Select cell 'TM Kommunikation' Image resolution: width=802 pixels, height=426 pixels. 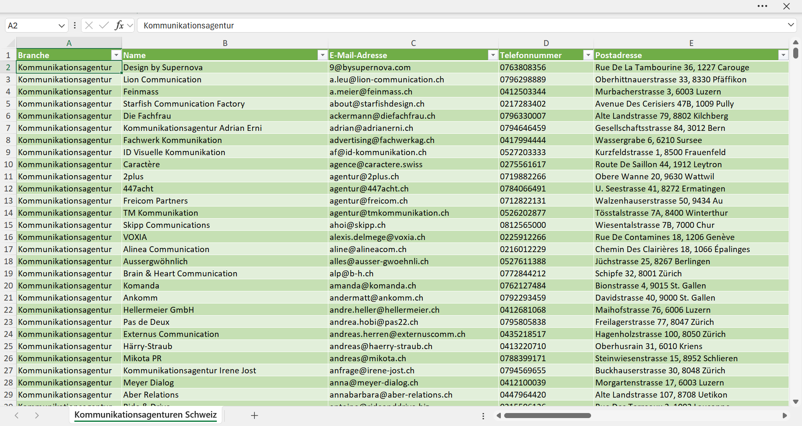[225, 213]
